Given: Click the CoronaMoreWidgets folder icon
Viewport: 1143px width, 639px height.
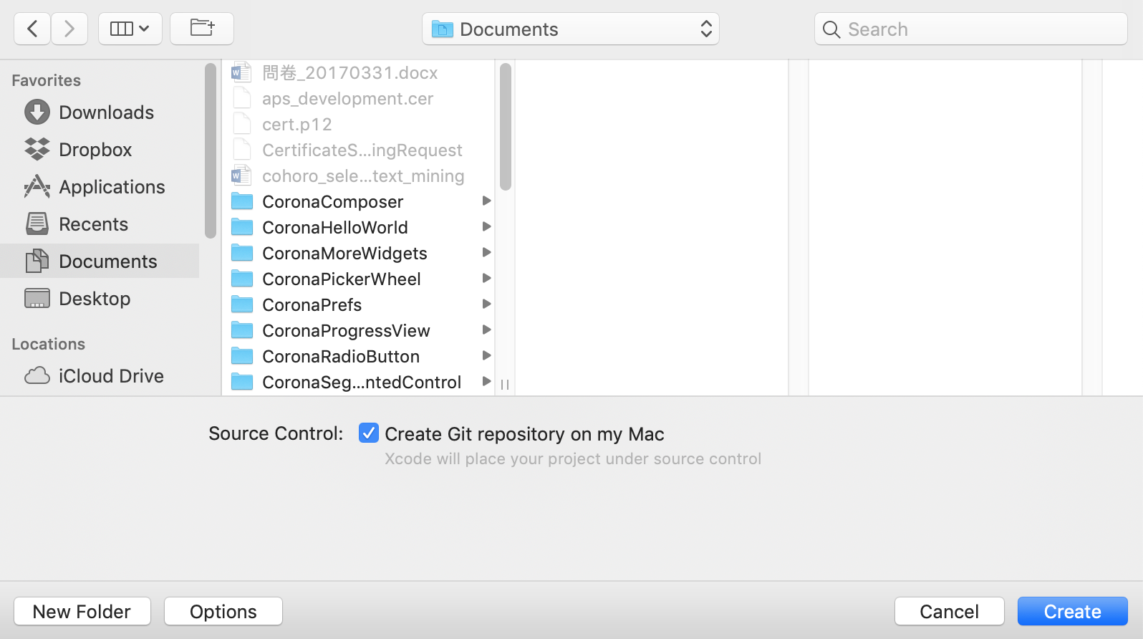Looking at the screenshot, I should [x=242, y=253].
